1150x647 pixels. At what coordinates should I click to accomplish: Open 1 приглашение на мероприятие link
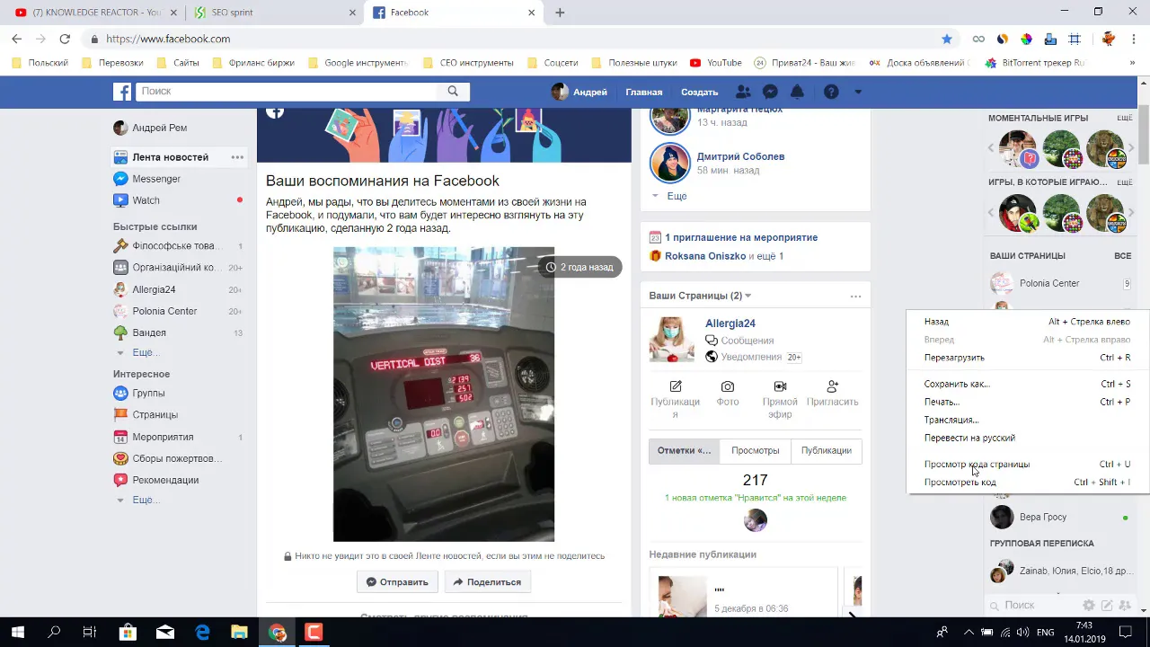click(741, 237)
